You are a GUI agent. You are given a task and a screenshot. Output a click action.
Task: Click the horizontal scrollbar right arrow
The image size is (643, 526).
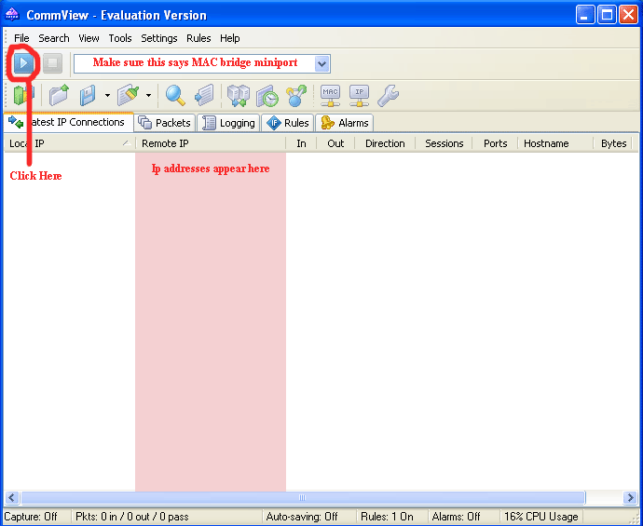[x=630, y=498]
